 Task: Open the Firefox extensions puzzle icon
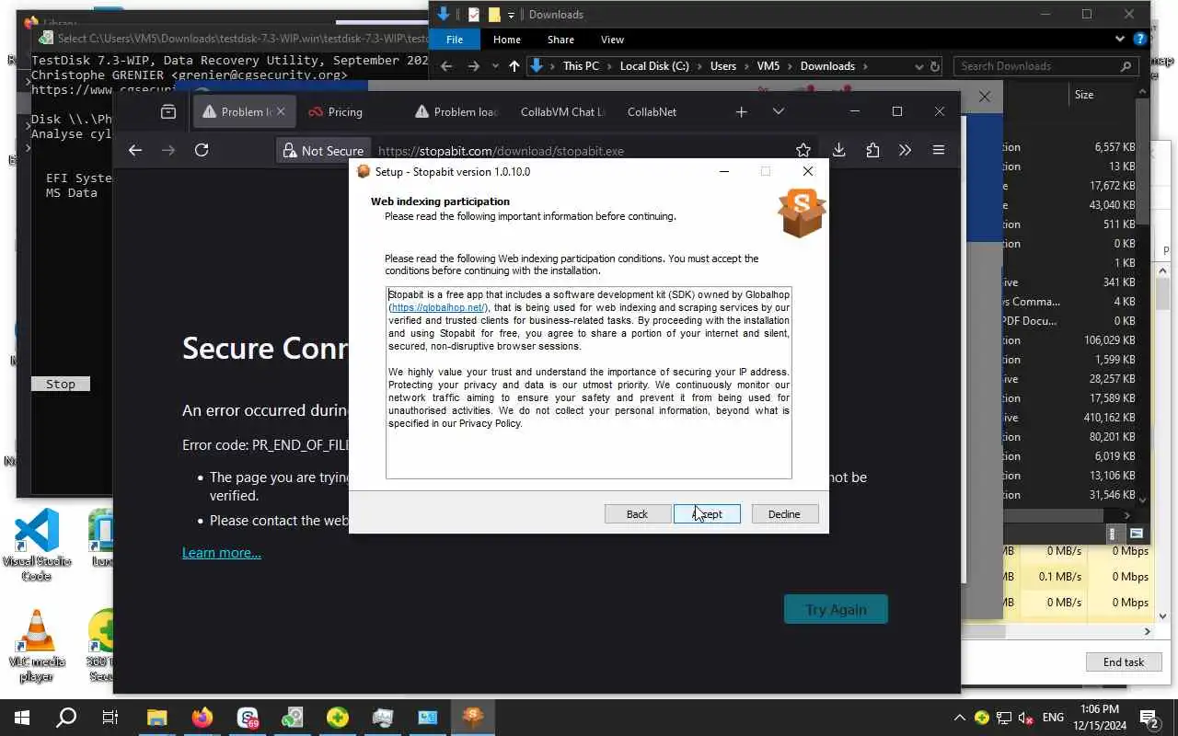pyautogui.click(x=872, y=150)
